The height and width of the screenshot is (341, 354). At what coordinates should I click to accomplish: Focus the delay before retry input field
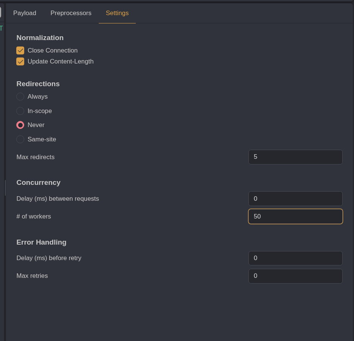coord(295,258)
